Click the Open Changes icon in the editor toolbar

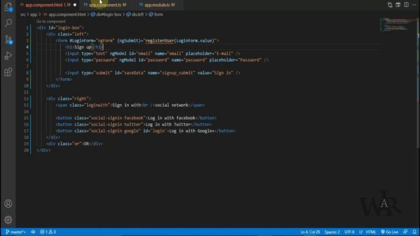(390, 5)
